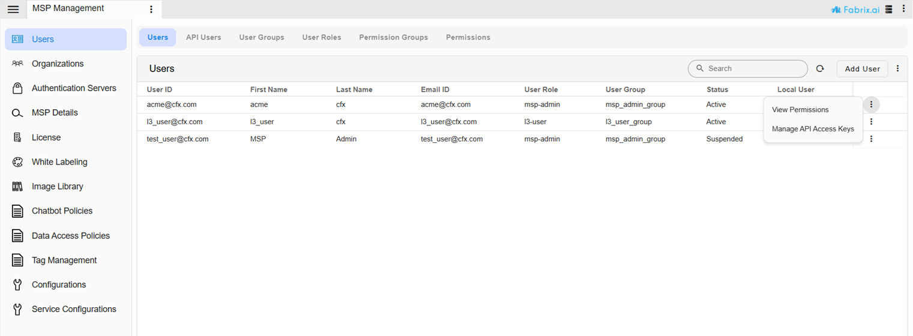Switch to the User Groups tab
The width and height of the screenshot is (913, 336).
262,37
